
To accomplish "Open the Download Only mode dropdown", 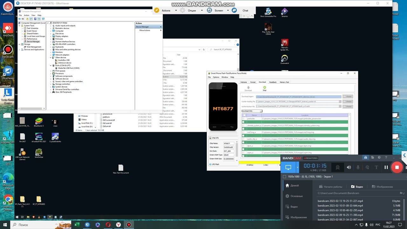I will (252, 111).
